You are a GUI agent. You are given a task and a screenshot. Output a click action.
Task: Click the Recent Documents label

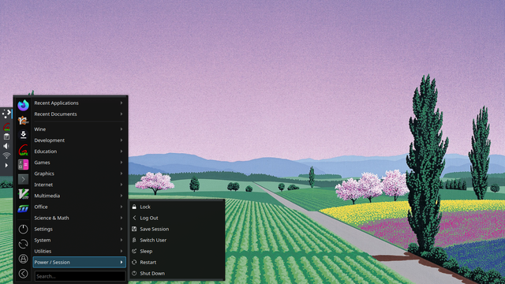point(55,114)
